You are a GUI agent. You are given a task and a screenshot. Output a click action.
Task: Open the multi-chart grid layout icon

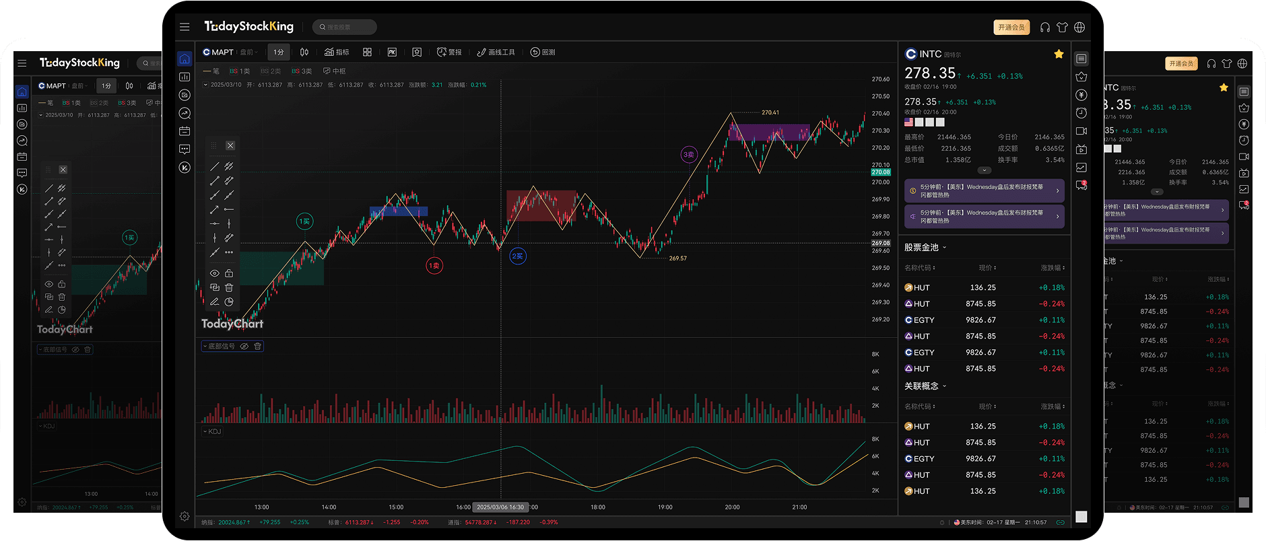367,52
